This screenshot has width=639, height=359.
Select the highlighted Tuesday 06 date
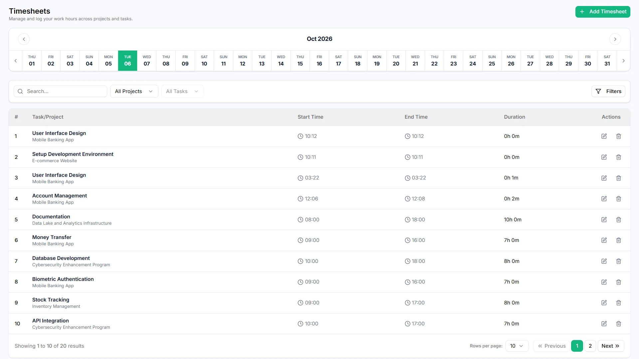tap(127, 60)
